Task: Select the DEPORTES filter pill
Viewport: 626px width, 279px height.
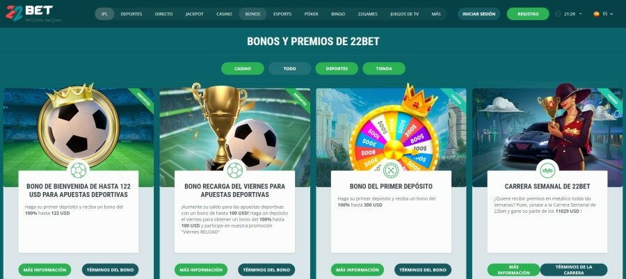Action: [x=337, y=69]
